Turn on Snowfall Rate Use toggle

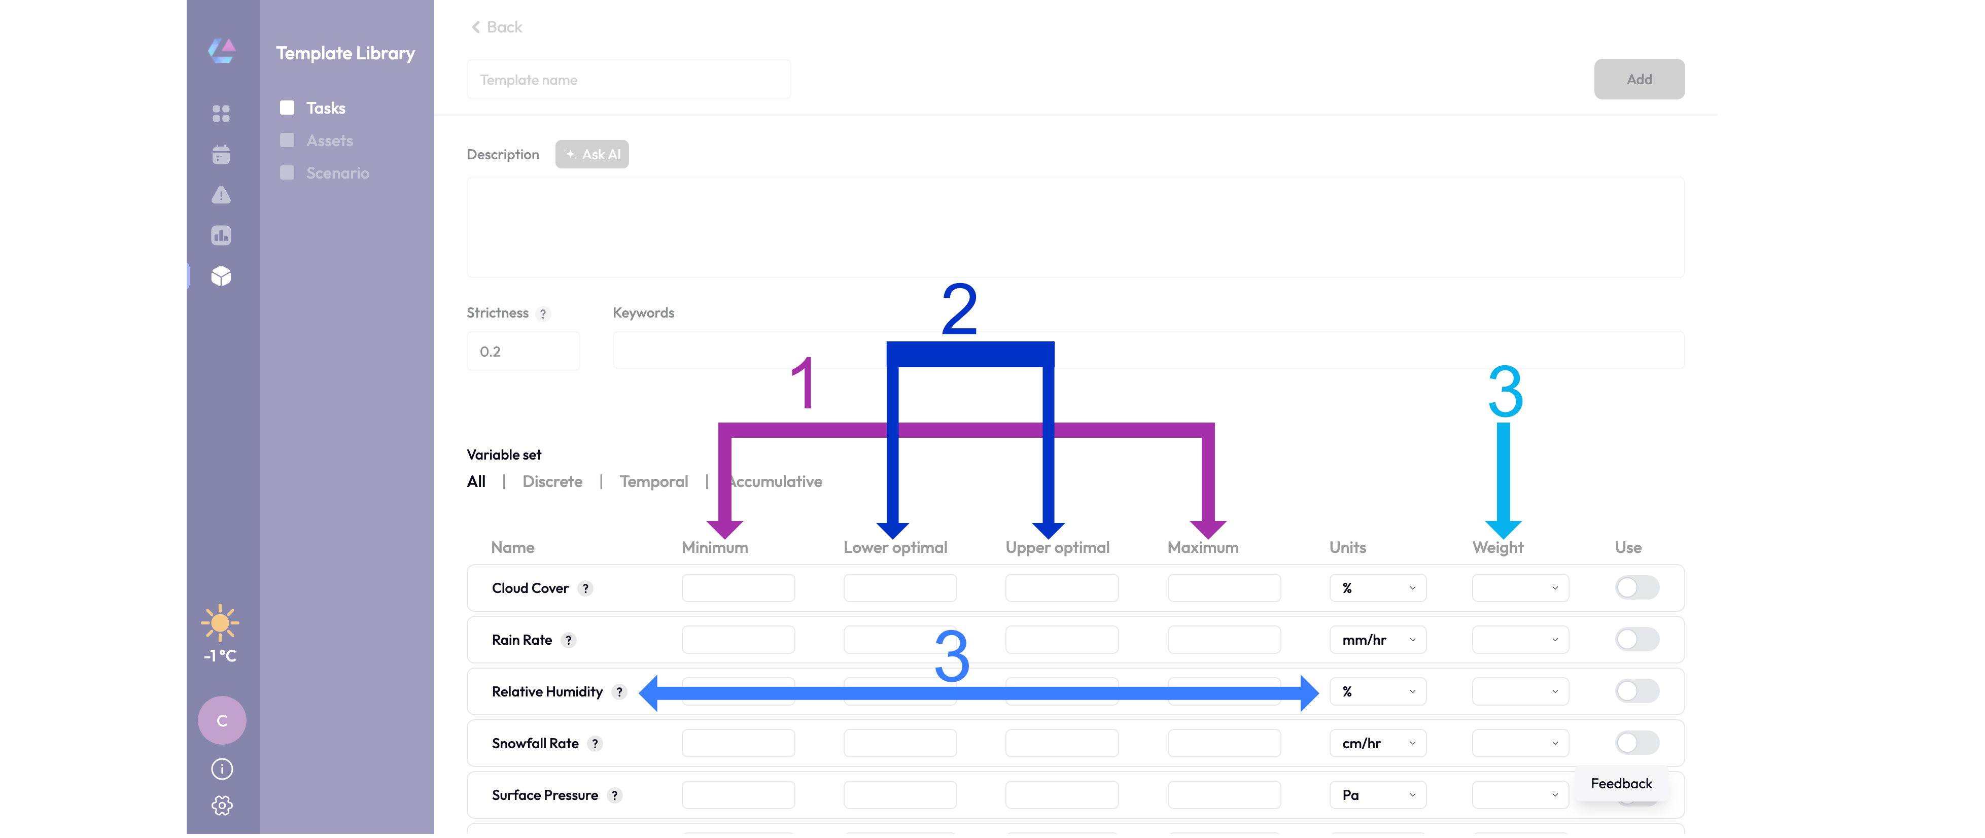(x=1636, y=743)
